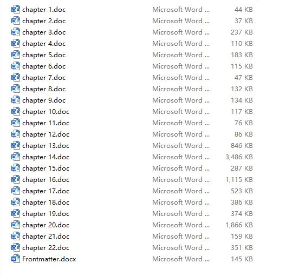Click the chapter 3.doc file name

[x=44, y=32]
